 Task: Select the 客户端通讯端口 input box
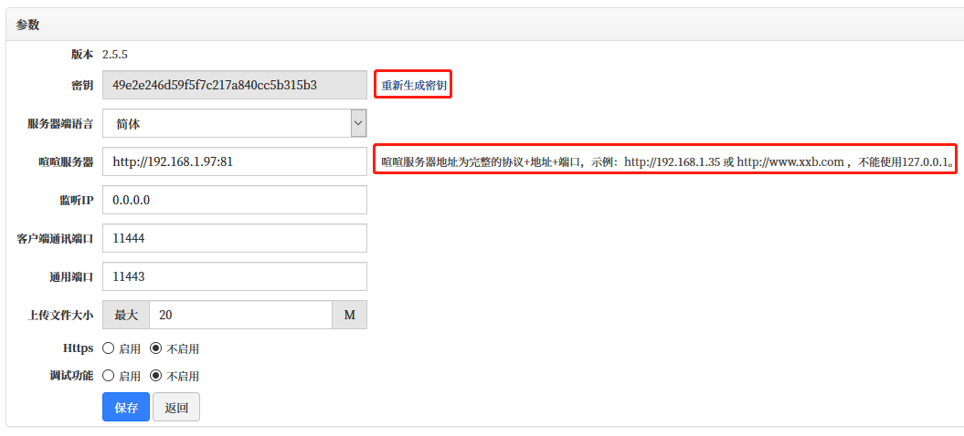click(234, 238)
